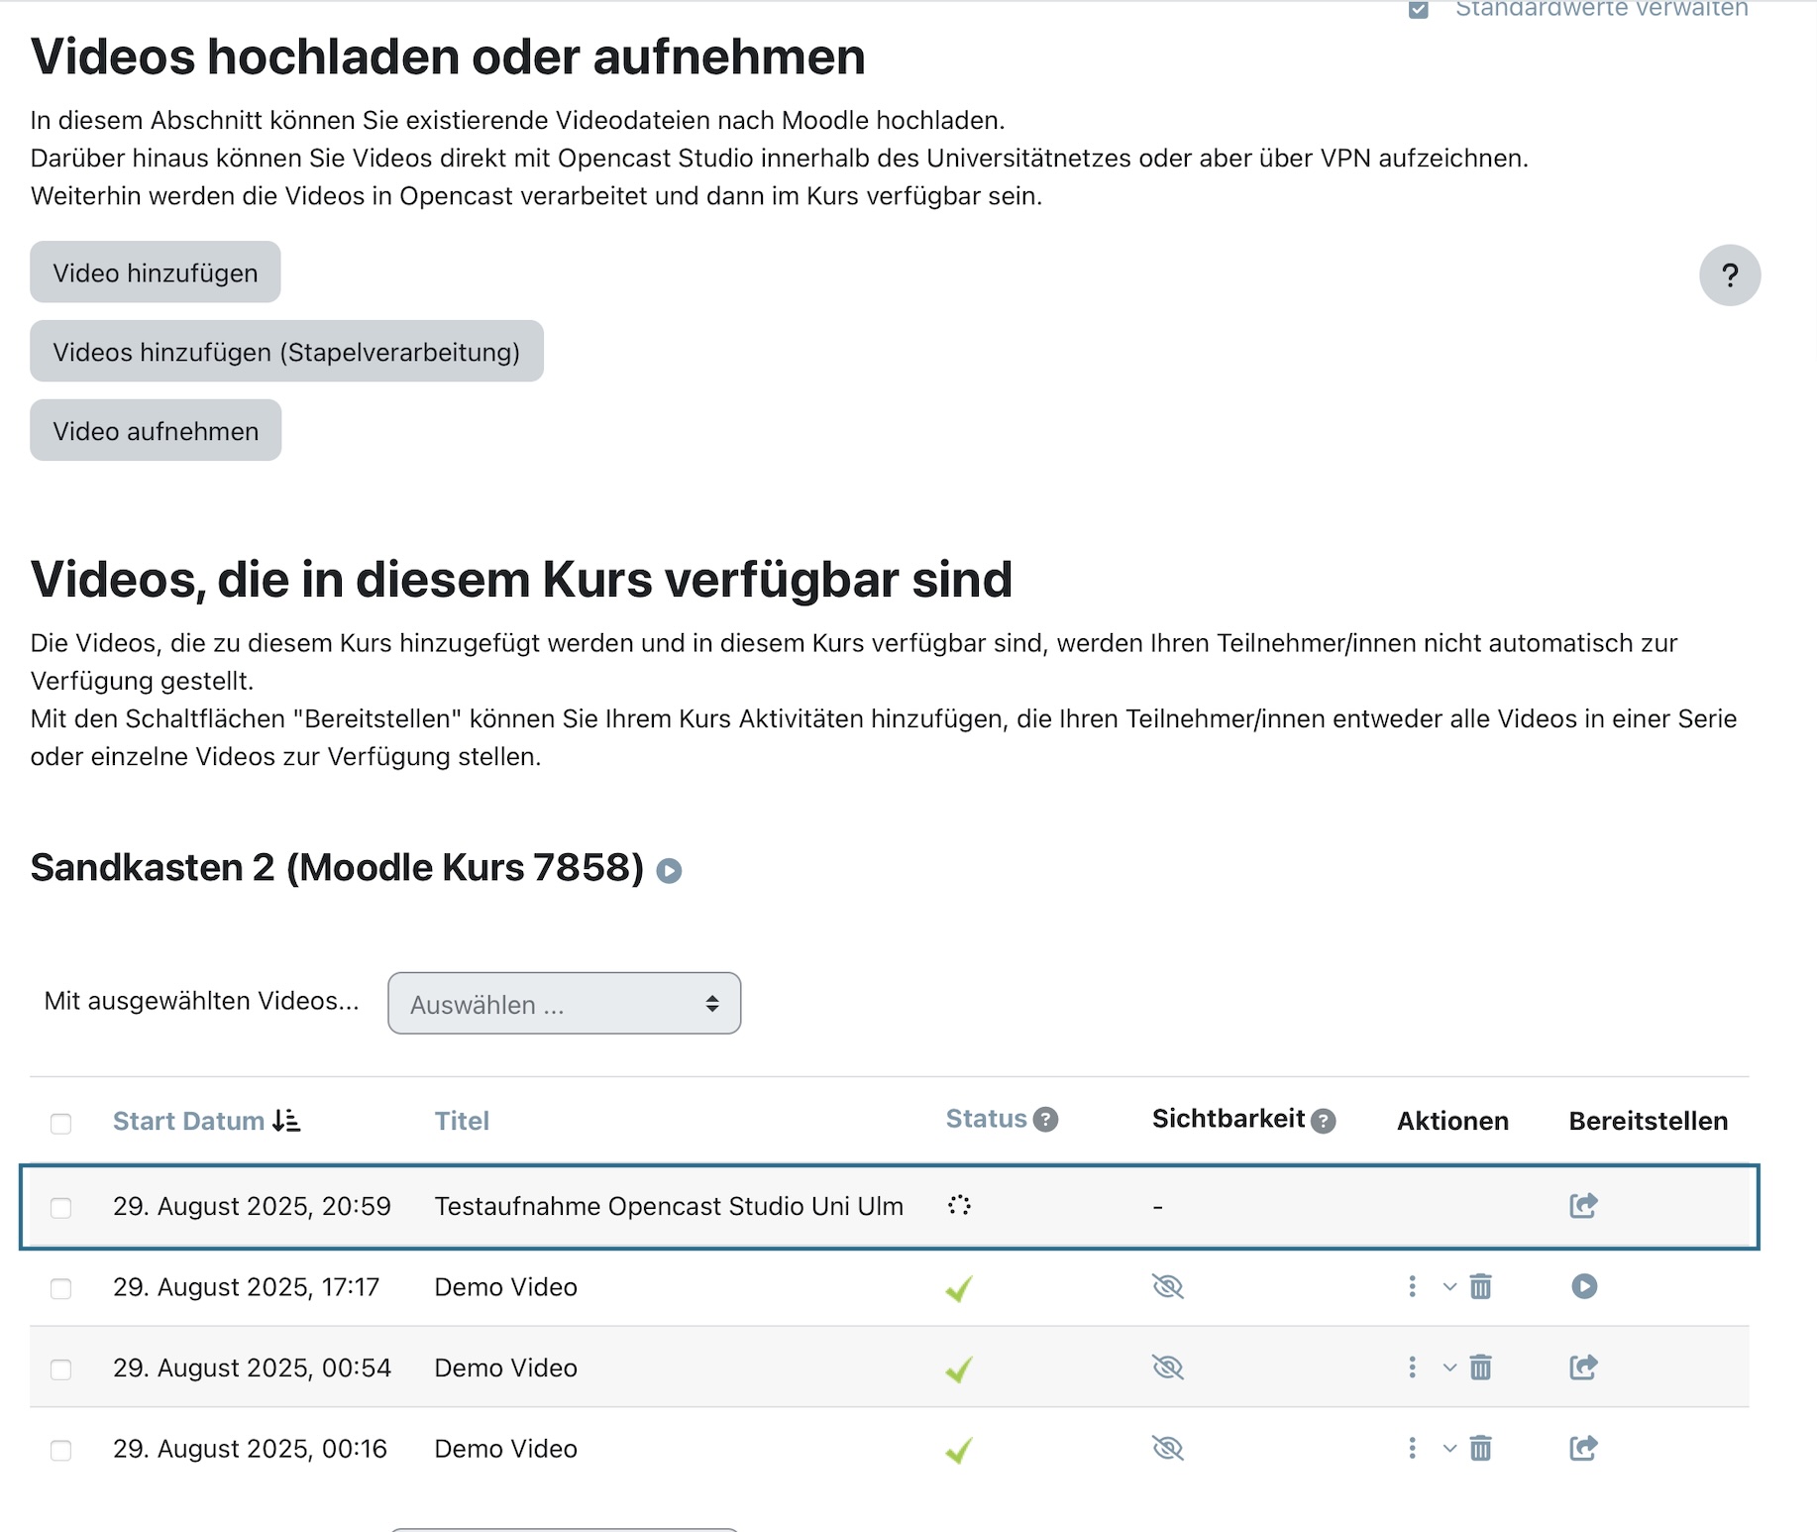Tick checkbox for Testaufnahme Opencast Studio row

60,1208
